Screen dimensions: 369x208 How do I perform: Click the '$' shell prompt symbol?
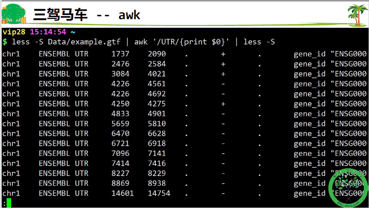tap(4, 42)
